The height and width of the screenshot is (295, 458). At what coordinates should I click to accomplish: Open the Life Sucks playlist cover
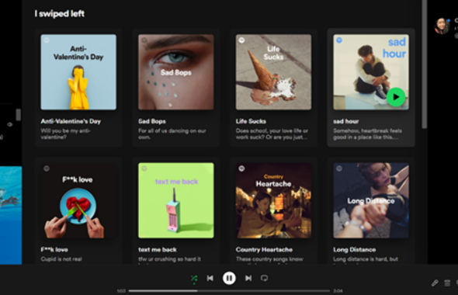(x=273, y=72)
